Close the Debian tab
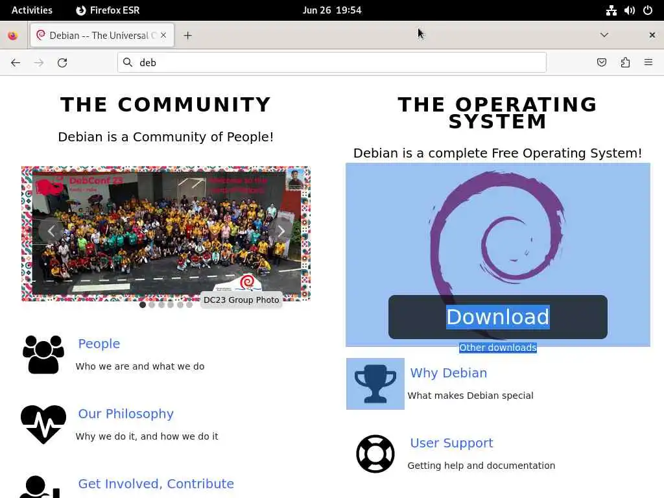This screenshot has width=664, height=498. pos(163,35)
